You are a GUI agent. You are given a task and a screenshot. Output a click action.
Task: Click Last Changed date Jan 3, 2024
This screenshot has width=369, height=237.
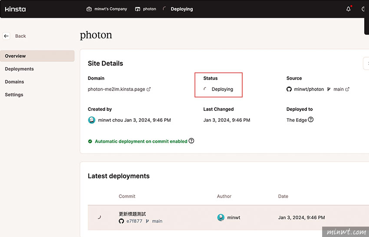pyautogui.click(x=227, y=120)
